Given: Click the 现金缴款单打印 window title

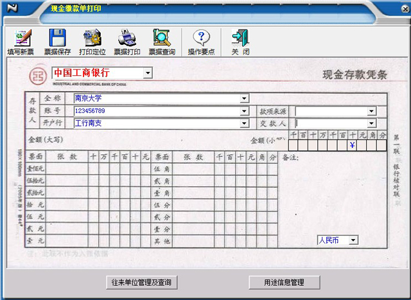Looking at the screenshot, I should click(76, 8).
